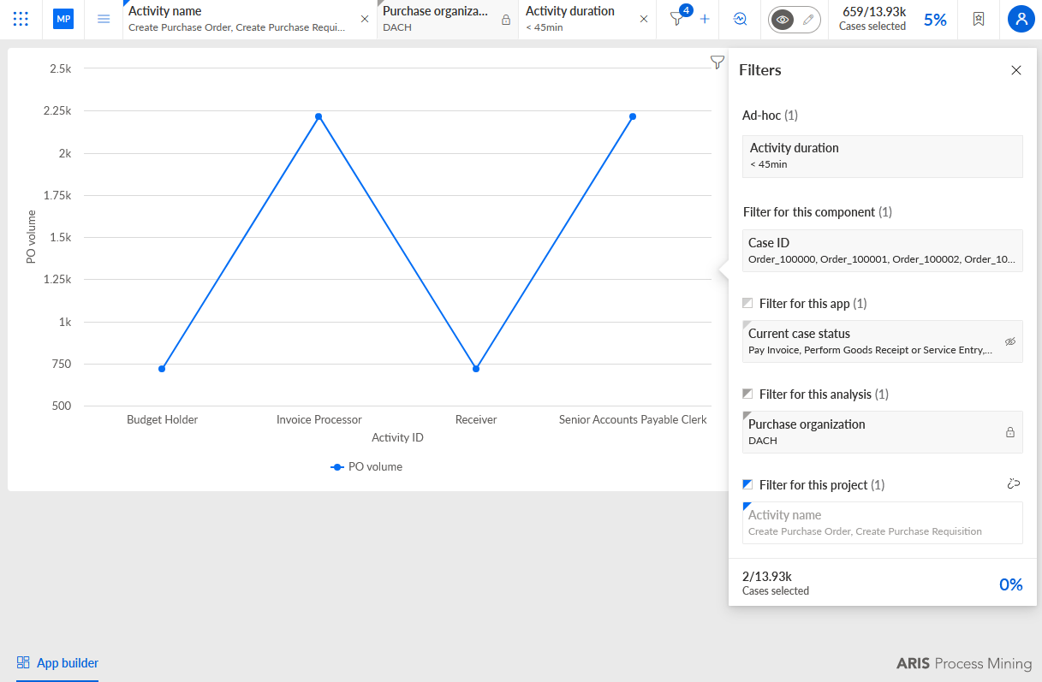Select the Receiver data point
This screenshot has width=1042, height=682.
(x=476, y=369)
